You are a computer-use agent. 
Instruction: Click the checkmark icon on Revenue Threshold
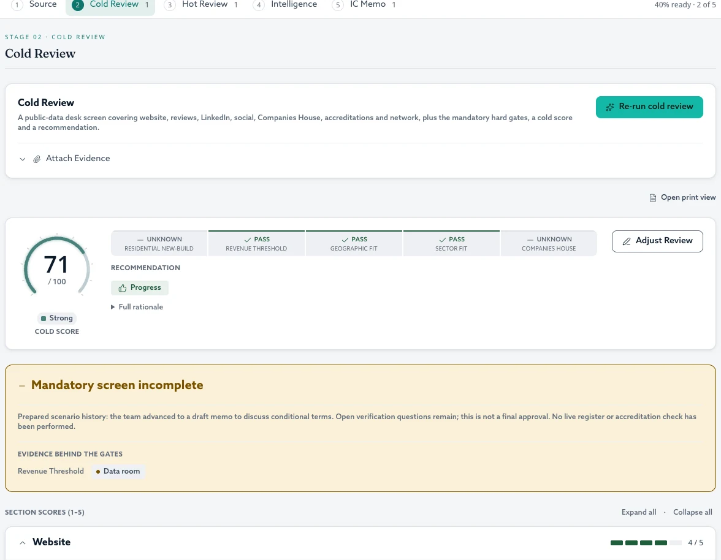tap(248, 240)
